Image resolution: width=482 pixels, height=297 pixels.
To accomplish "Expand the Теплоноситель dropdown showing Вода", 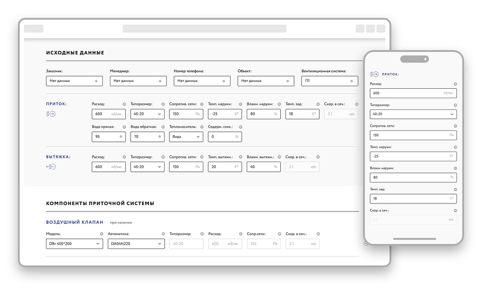I will [x=186, y=137].
